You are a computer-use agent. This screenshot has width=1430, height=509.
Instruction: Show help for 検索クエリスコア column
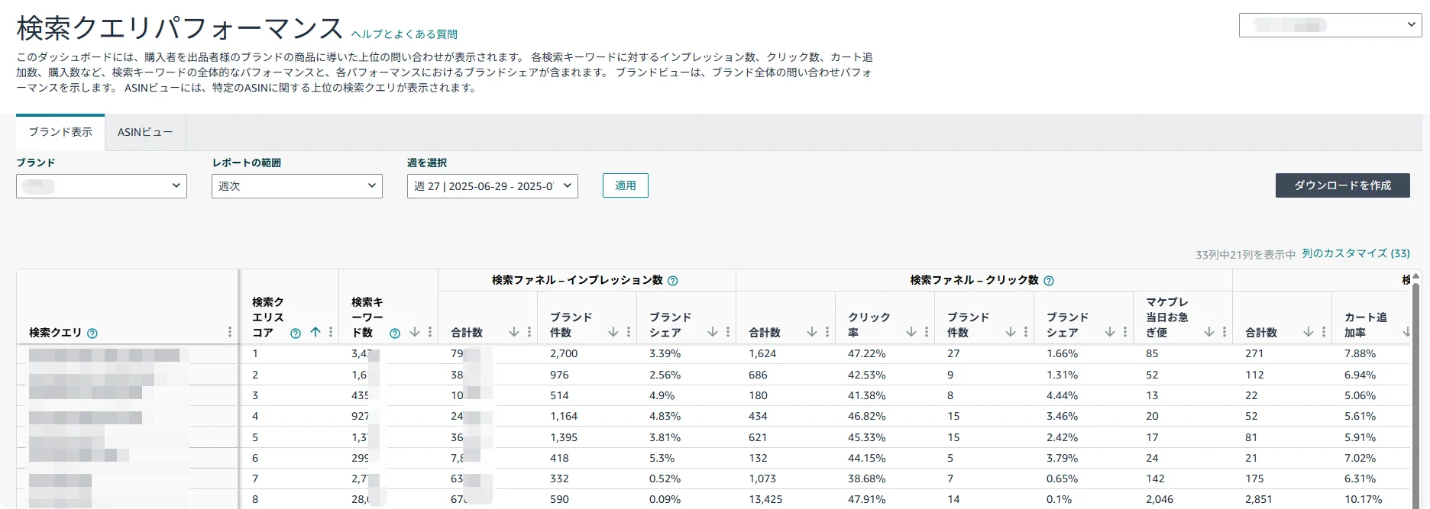(296, 333)
